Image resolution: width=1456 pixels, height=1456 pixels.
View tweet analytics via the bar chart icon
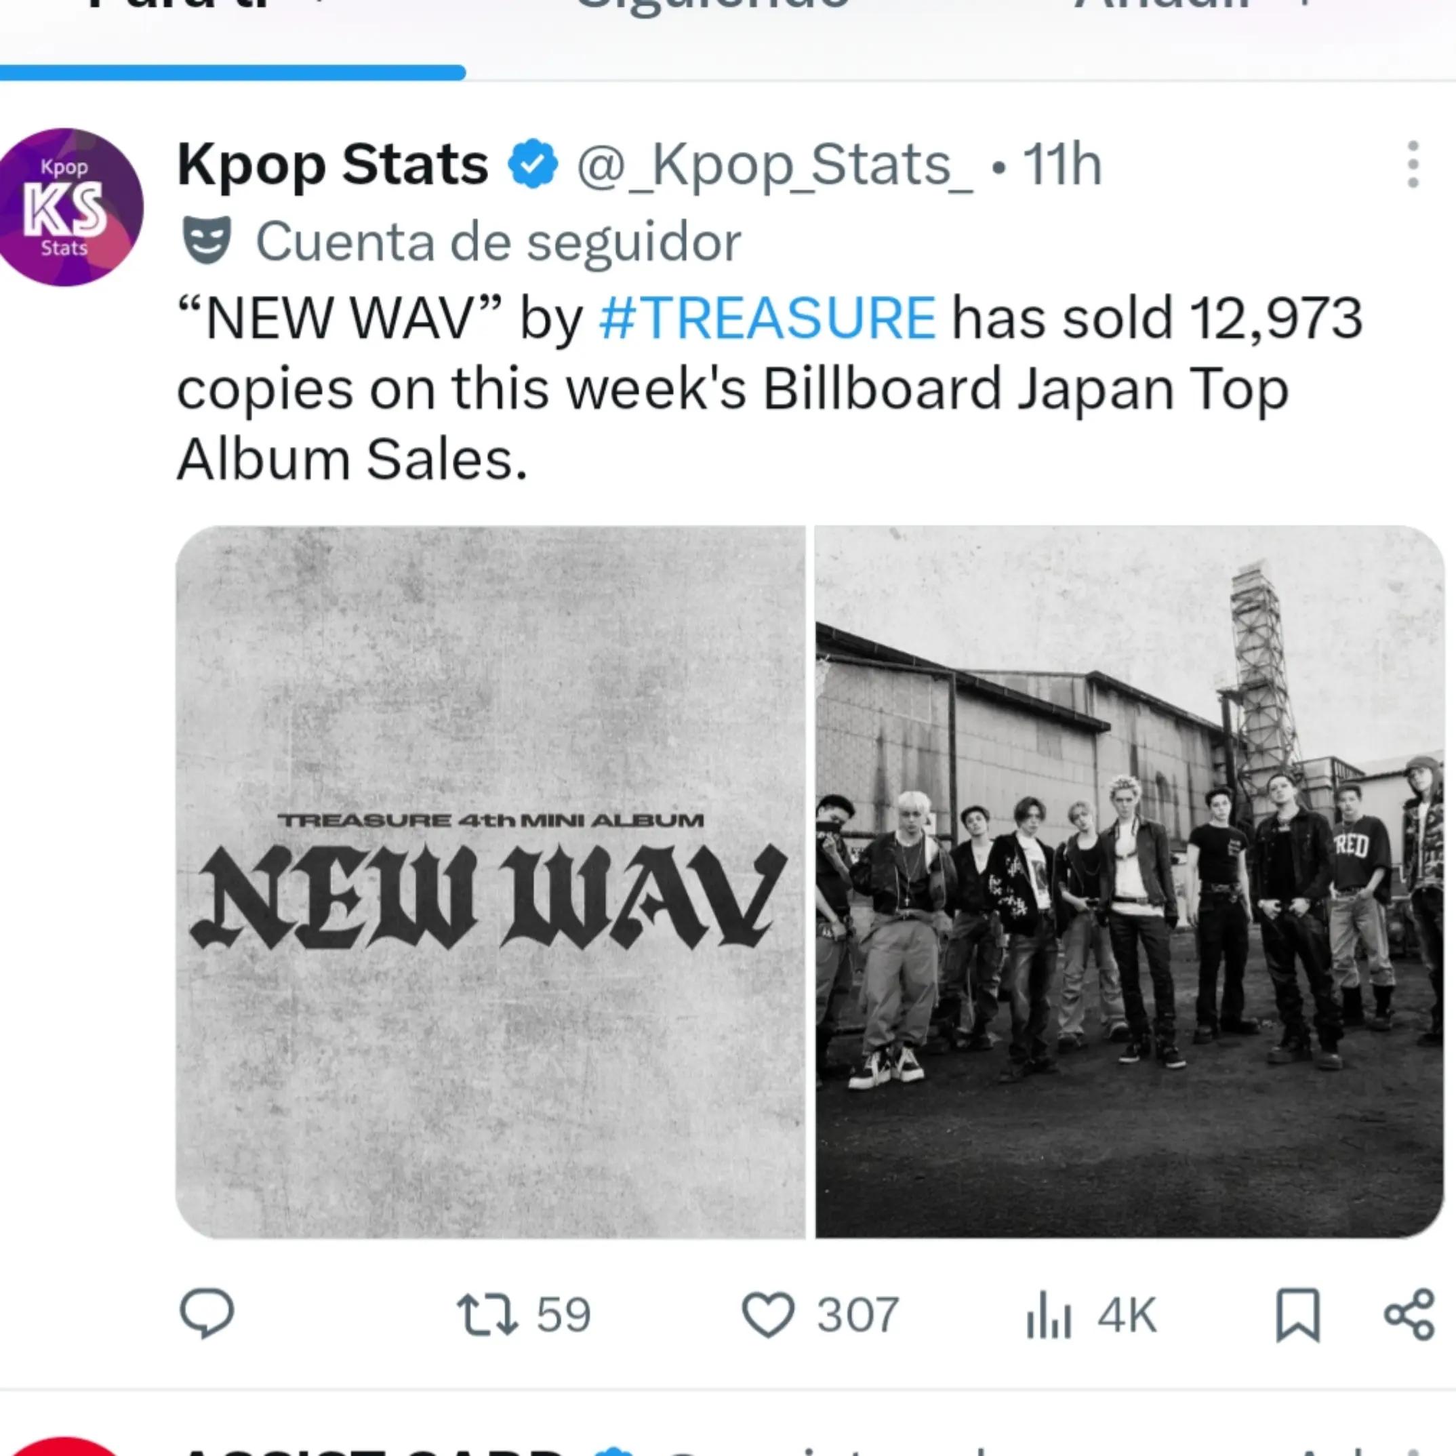pos(1049,1315)
